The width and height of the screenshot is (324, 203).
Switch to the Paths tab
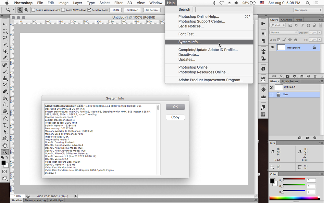tap(299, 20)
